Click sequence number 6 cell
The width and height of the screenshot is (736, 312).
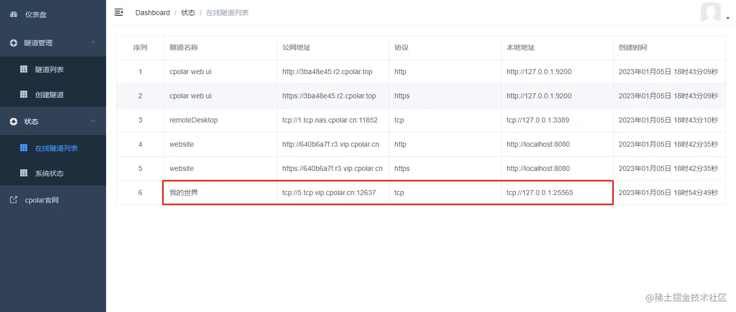tap(140, 193)
